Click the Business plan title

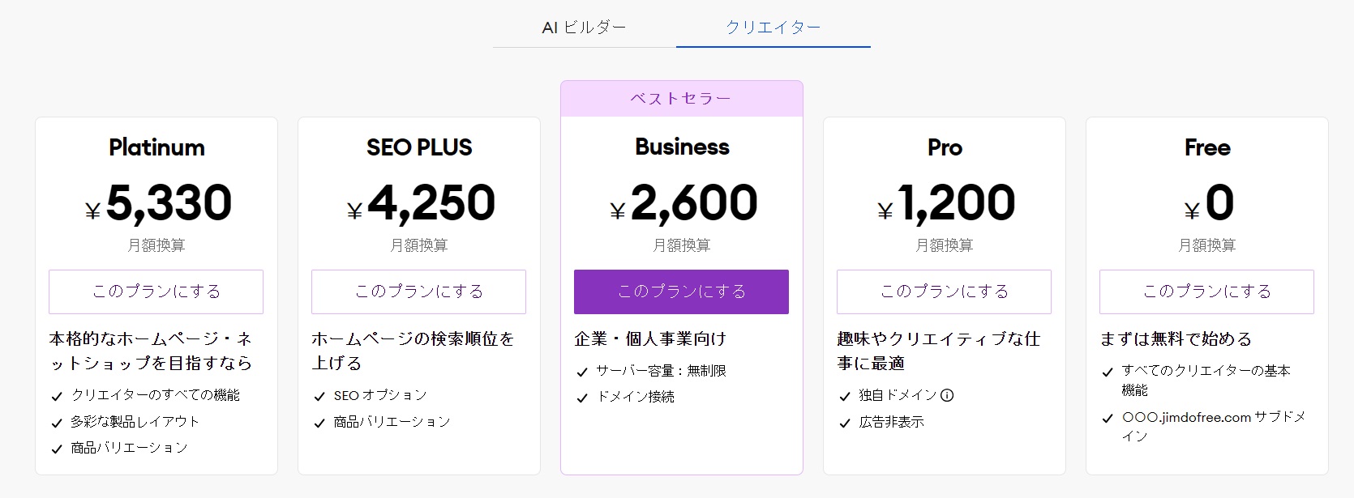[682, 147]
